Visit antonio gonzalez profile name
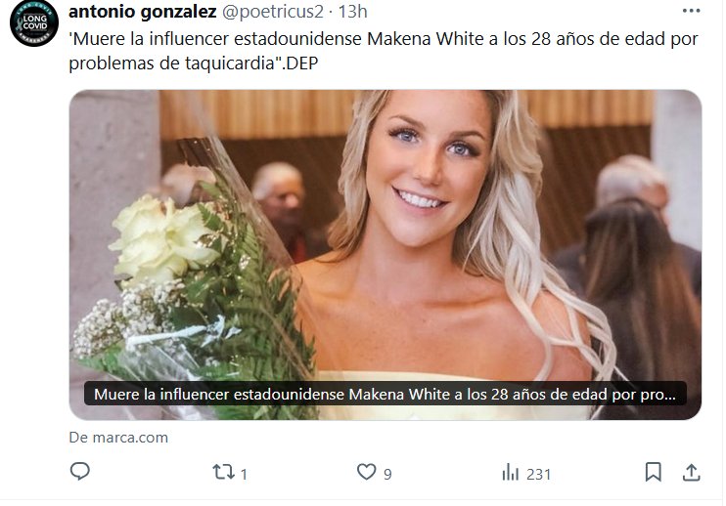The height and width of the screenshot is (506, 726). pos(143,12)
